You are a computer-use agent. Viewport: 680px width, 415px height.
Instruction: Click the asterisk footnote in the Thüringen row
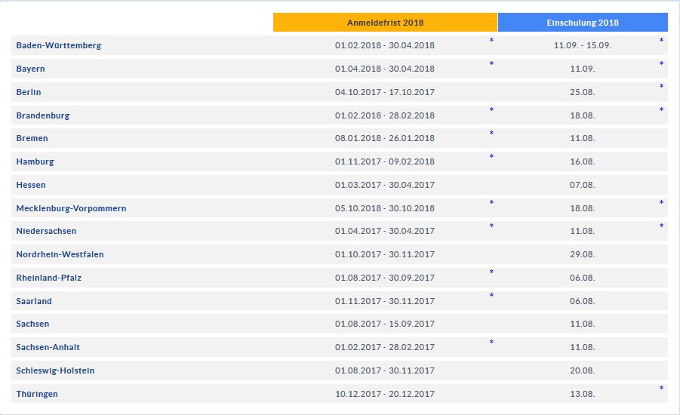(661, 389)
